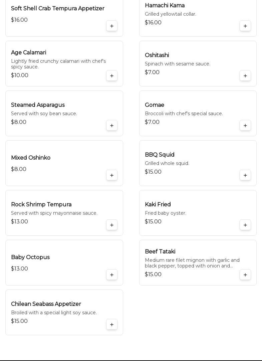This screenshot has height=361, width=262.
Task: Add Oshitashi using plus button
Action: [245, 76]
